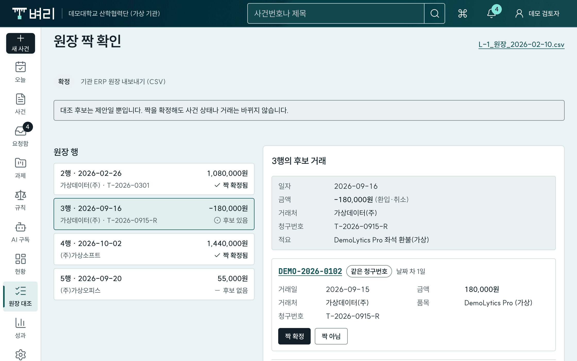The image size is (577, 361).
Task: Click the 대조 후보는 제안일 뿐입니다 notice
Action: click(x=309, y=110)
